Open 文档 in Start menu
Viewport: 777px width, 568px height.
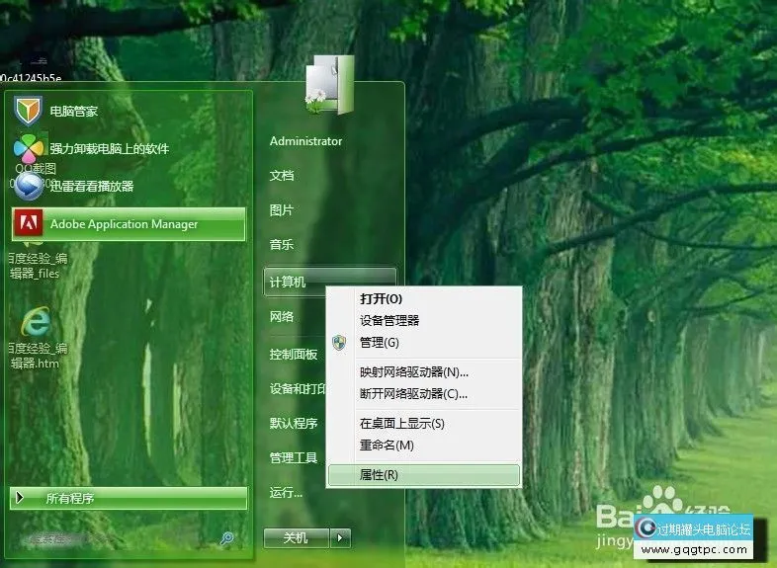[282, 175]
